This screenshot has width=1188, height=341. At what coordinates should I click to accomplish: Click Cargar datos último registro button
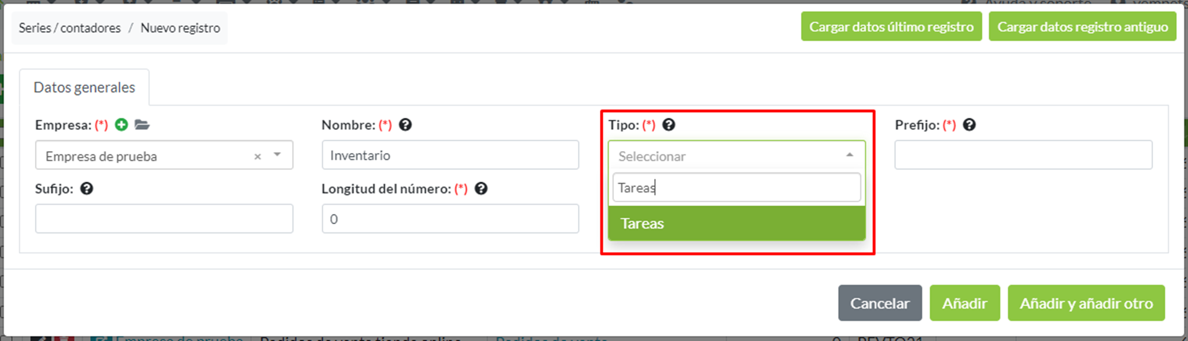[891, 27]
